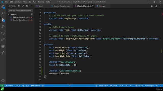Viewport: 163px width, 91px height.
Task: Click the protected: keyword on line 18
Action: pos(50,13)
